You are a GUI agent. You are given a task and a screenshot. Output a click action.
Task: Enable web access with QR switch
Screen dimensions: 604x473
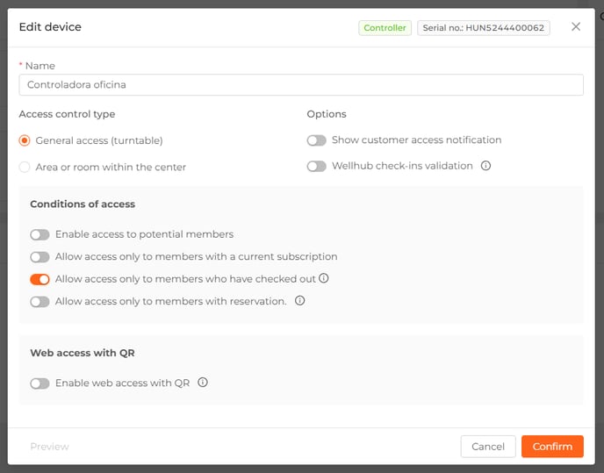point(40,383)
